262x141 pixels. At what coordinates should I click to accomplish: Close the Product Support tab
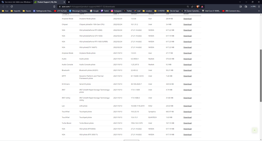pos(64,2)
